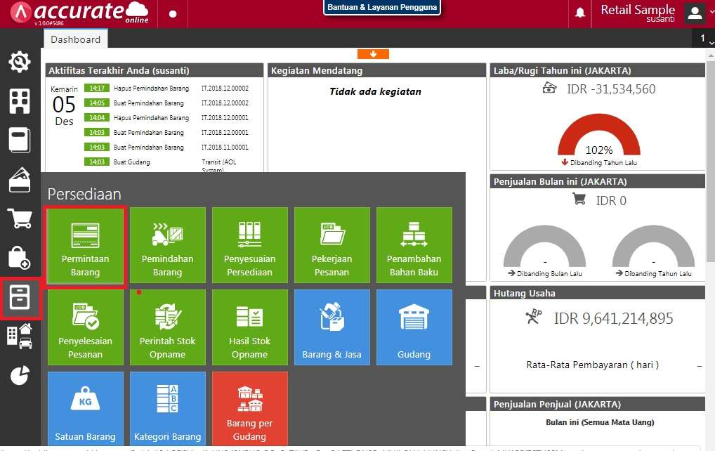Click Laba/Rugi Tahun ini (JAKARTA) header
The width and height of the screenshot is (715, 451).
tap(597, 71)
